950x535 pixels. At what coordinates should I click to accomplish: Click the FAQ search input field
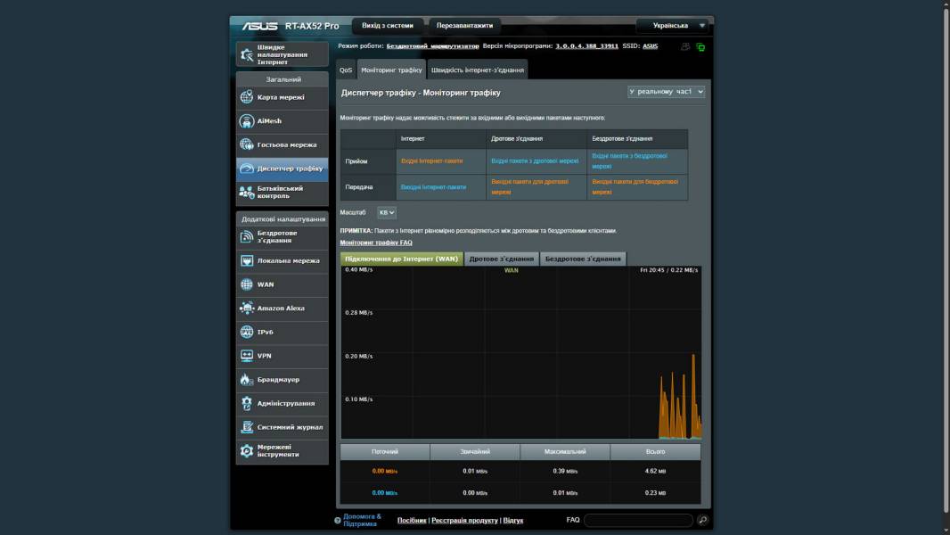pos(638,520)
